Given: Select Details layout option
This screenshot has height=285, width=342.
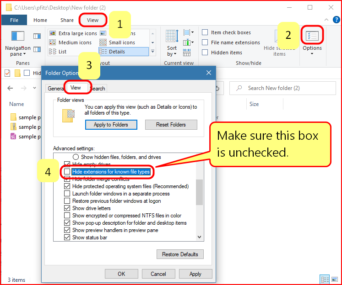Looking at the screenshot, I should (124, 52).
